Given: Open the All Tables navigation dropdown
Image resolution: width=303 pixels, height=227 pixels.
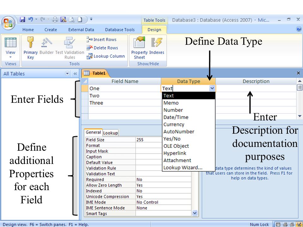Looking at the screenshot, I should (x=67, y=73).
